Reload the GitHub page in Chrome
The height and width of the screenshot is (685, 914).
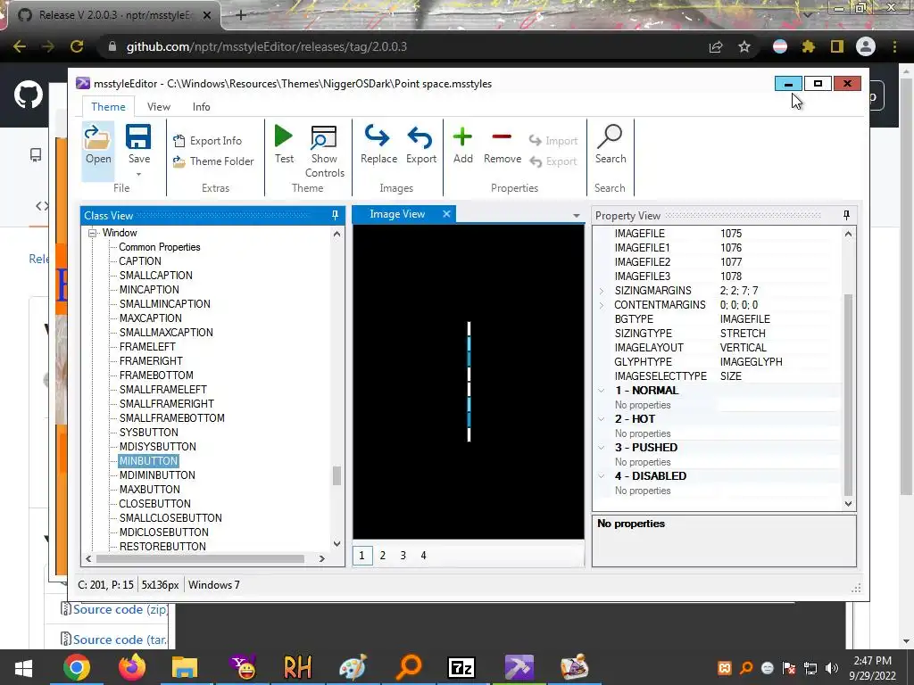[77, 46]
